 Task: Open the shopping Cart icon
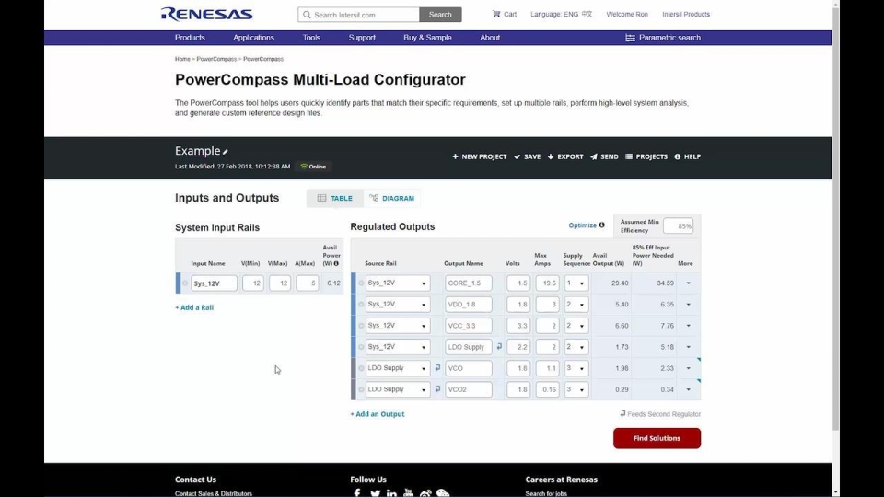[x=496, y=14]
